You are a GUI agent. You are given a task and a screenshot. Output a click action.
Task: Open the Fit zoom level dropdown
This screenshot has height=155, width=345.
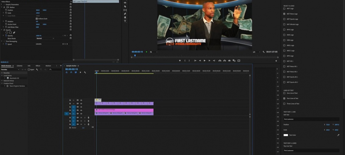154,52
